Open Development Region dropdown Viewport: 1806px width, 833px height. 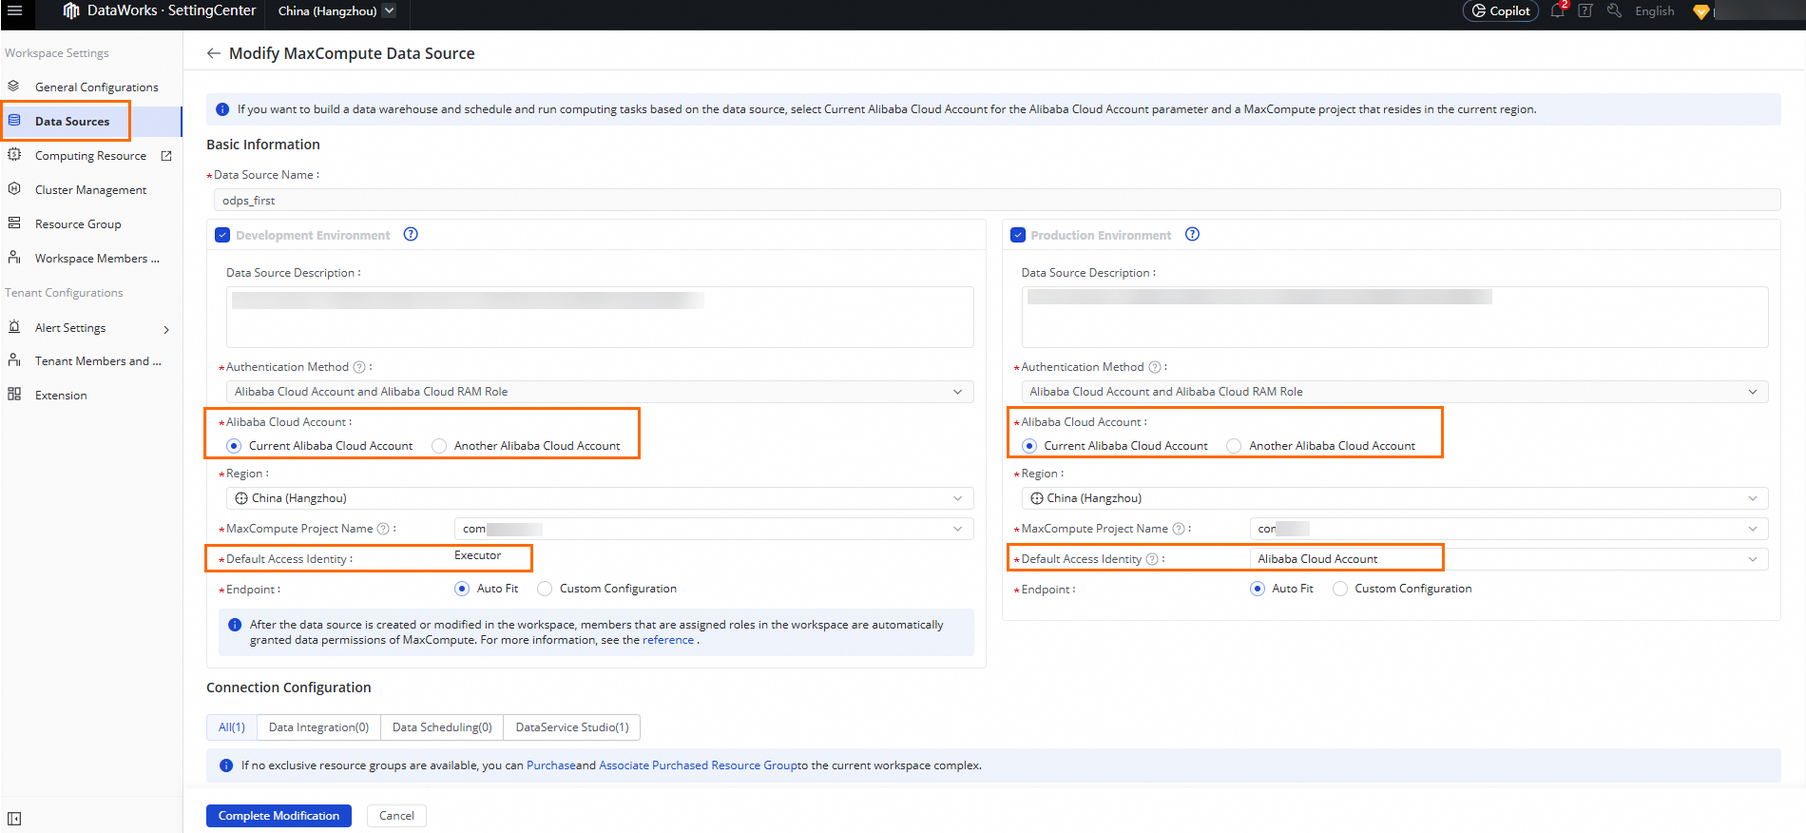click(x=600, y=498)
